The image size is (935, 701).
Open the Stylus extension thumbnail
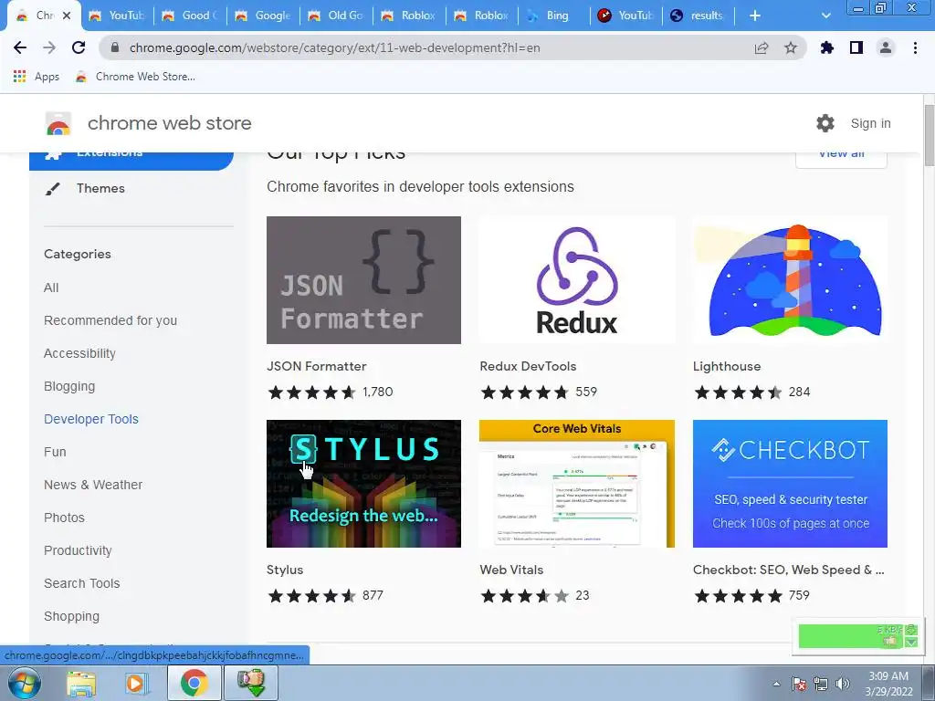[x=363, y=484]
